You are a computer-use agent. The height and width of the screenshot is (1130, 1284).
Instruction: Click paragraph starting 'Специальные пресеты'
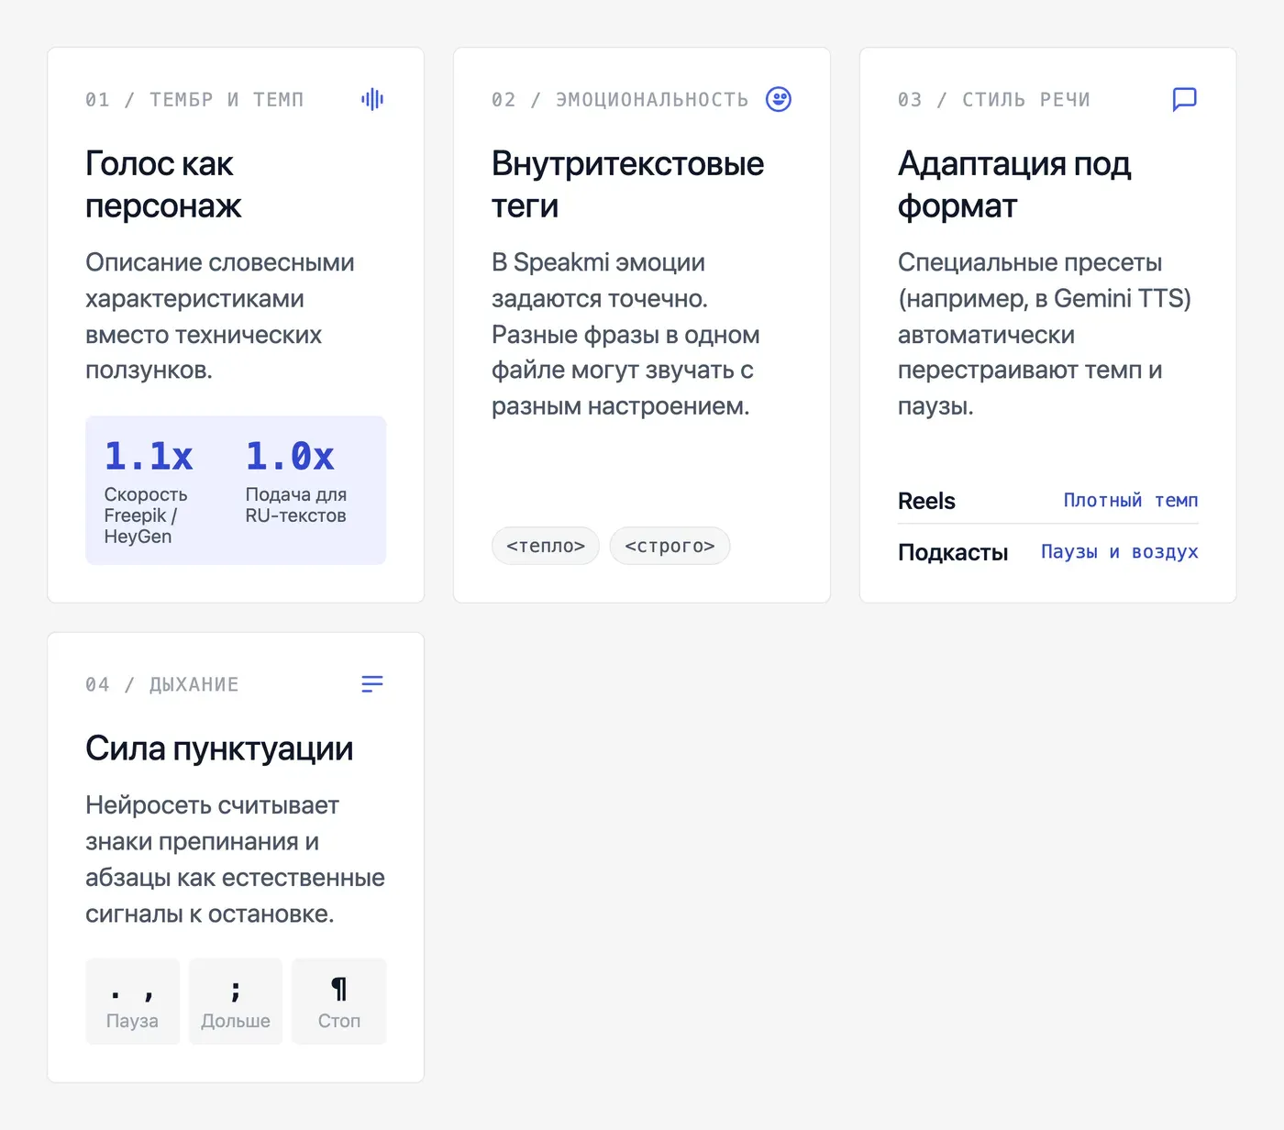(x=1045, y=334)
